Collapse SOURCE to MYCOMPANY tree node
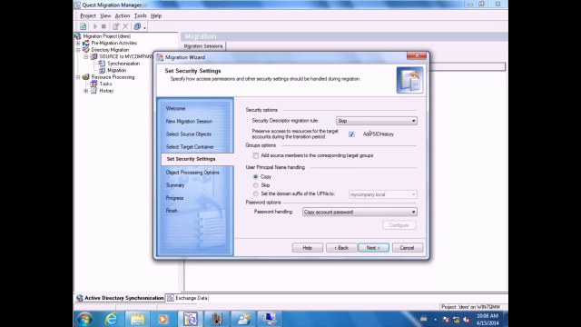The image size is (581, 327). point(86,56)
